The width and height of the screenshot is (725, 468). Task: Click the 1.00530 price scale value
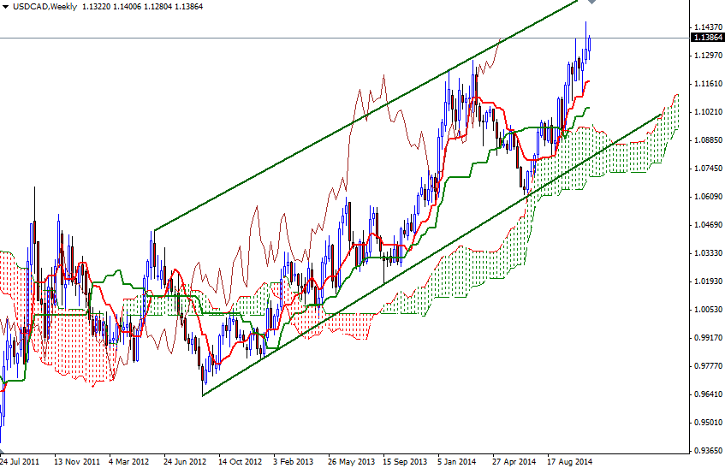tap(708, 310)
